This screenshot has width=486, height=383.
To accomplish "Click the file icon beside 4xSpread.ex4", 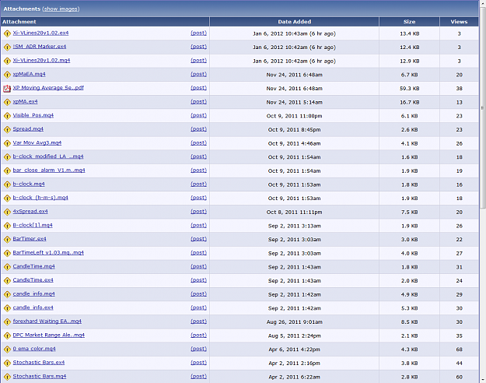I will [7, 212].
